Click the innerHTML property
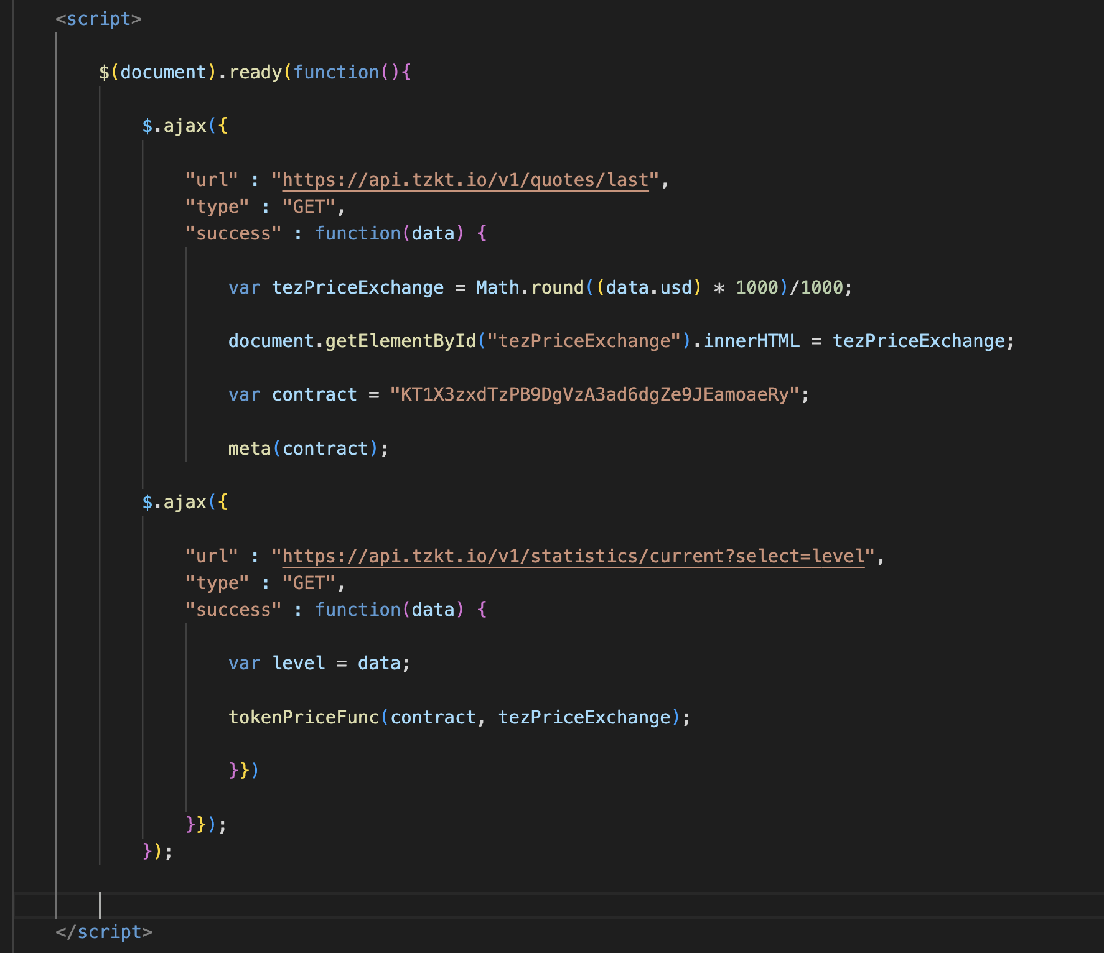 (x=751, y=341)
